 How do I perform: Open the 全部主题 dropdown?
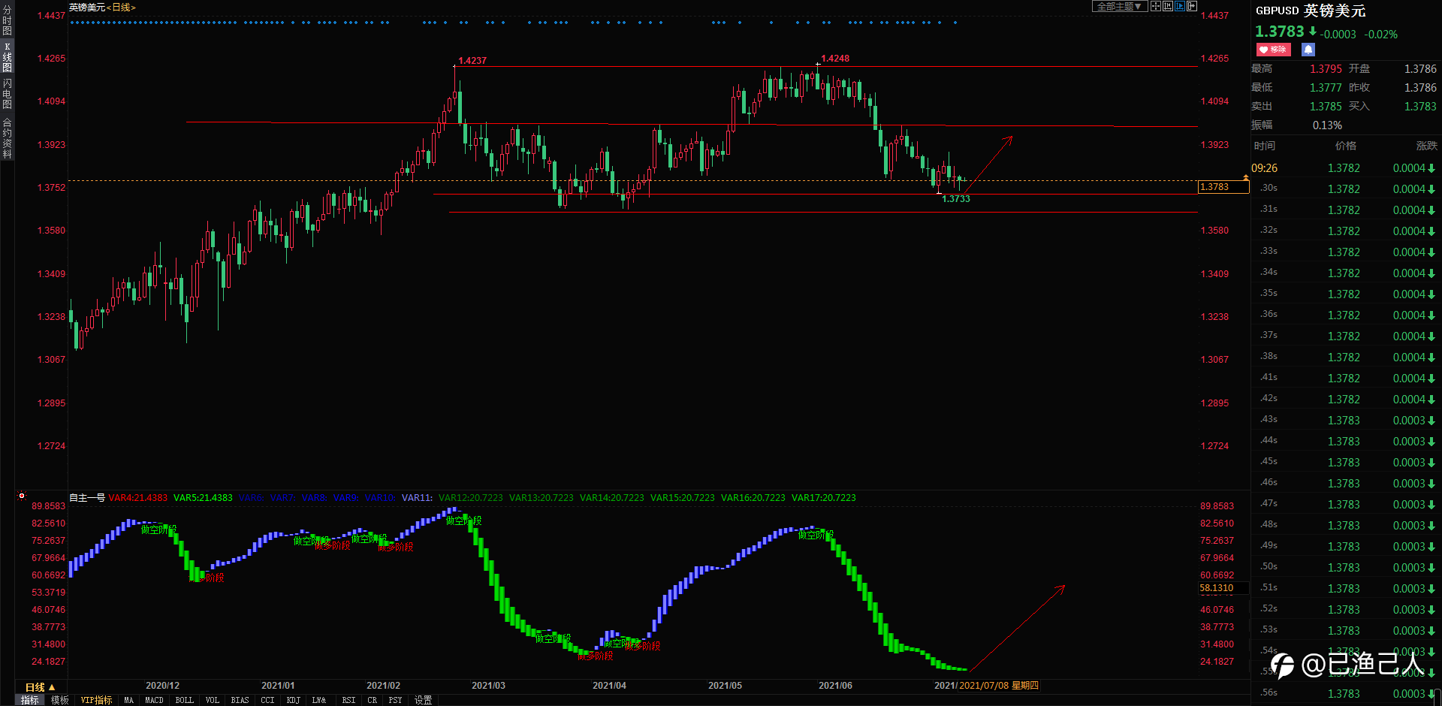(x=1119, y=6)
